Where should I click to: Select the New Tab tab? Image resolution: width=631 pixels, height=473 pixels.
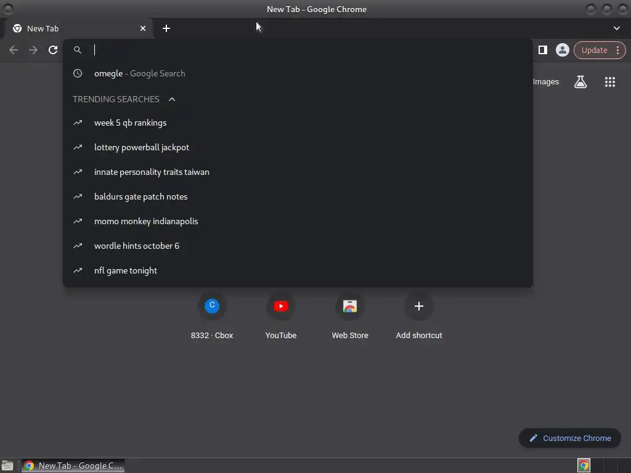79,28
